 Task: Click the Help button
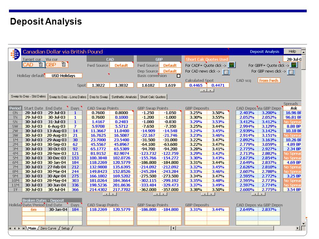click(292, 51)
